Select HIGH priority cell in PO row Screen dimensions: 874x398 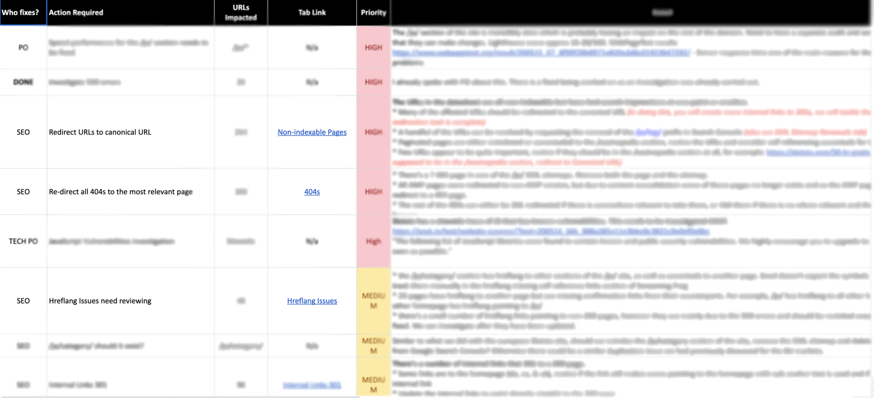pyautogui.click(x=373, y=47)
